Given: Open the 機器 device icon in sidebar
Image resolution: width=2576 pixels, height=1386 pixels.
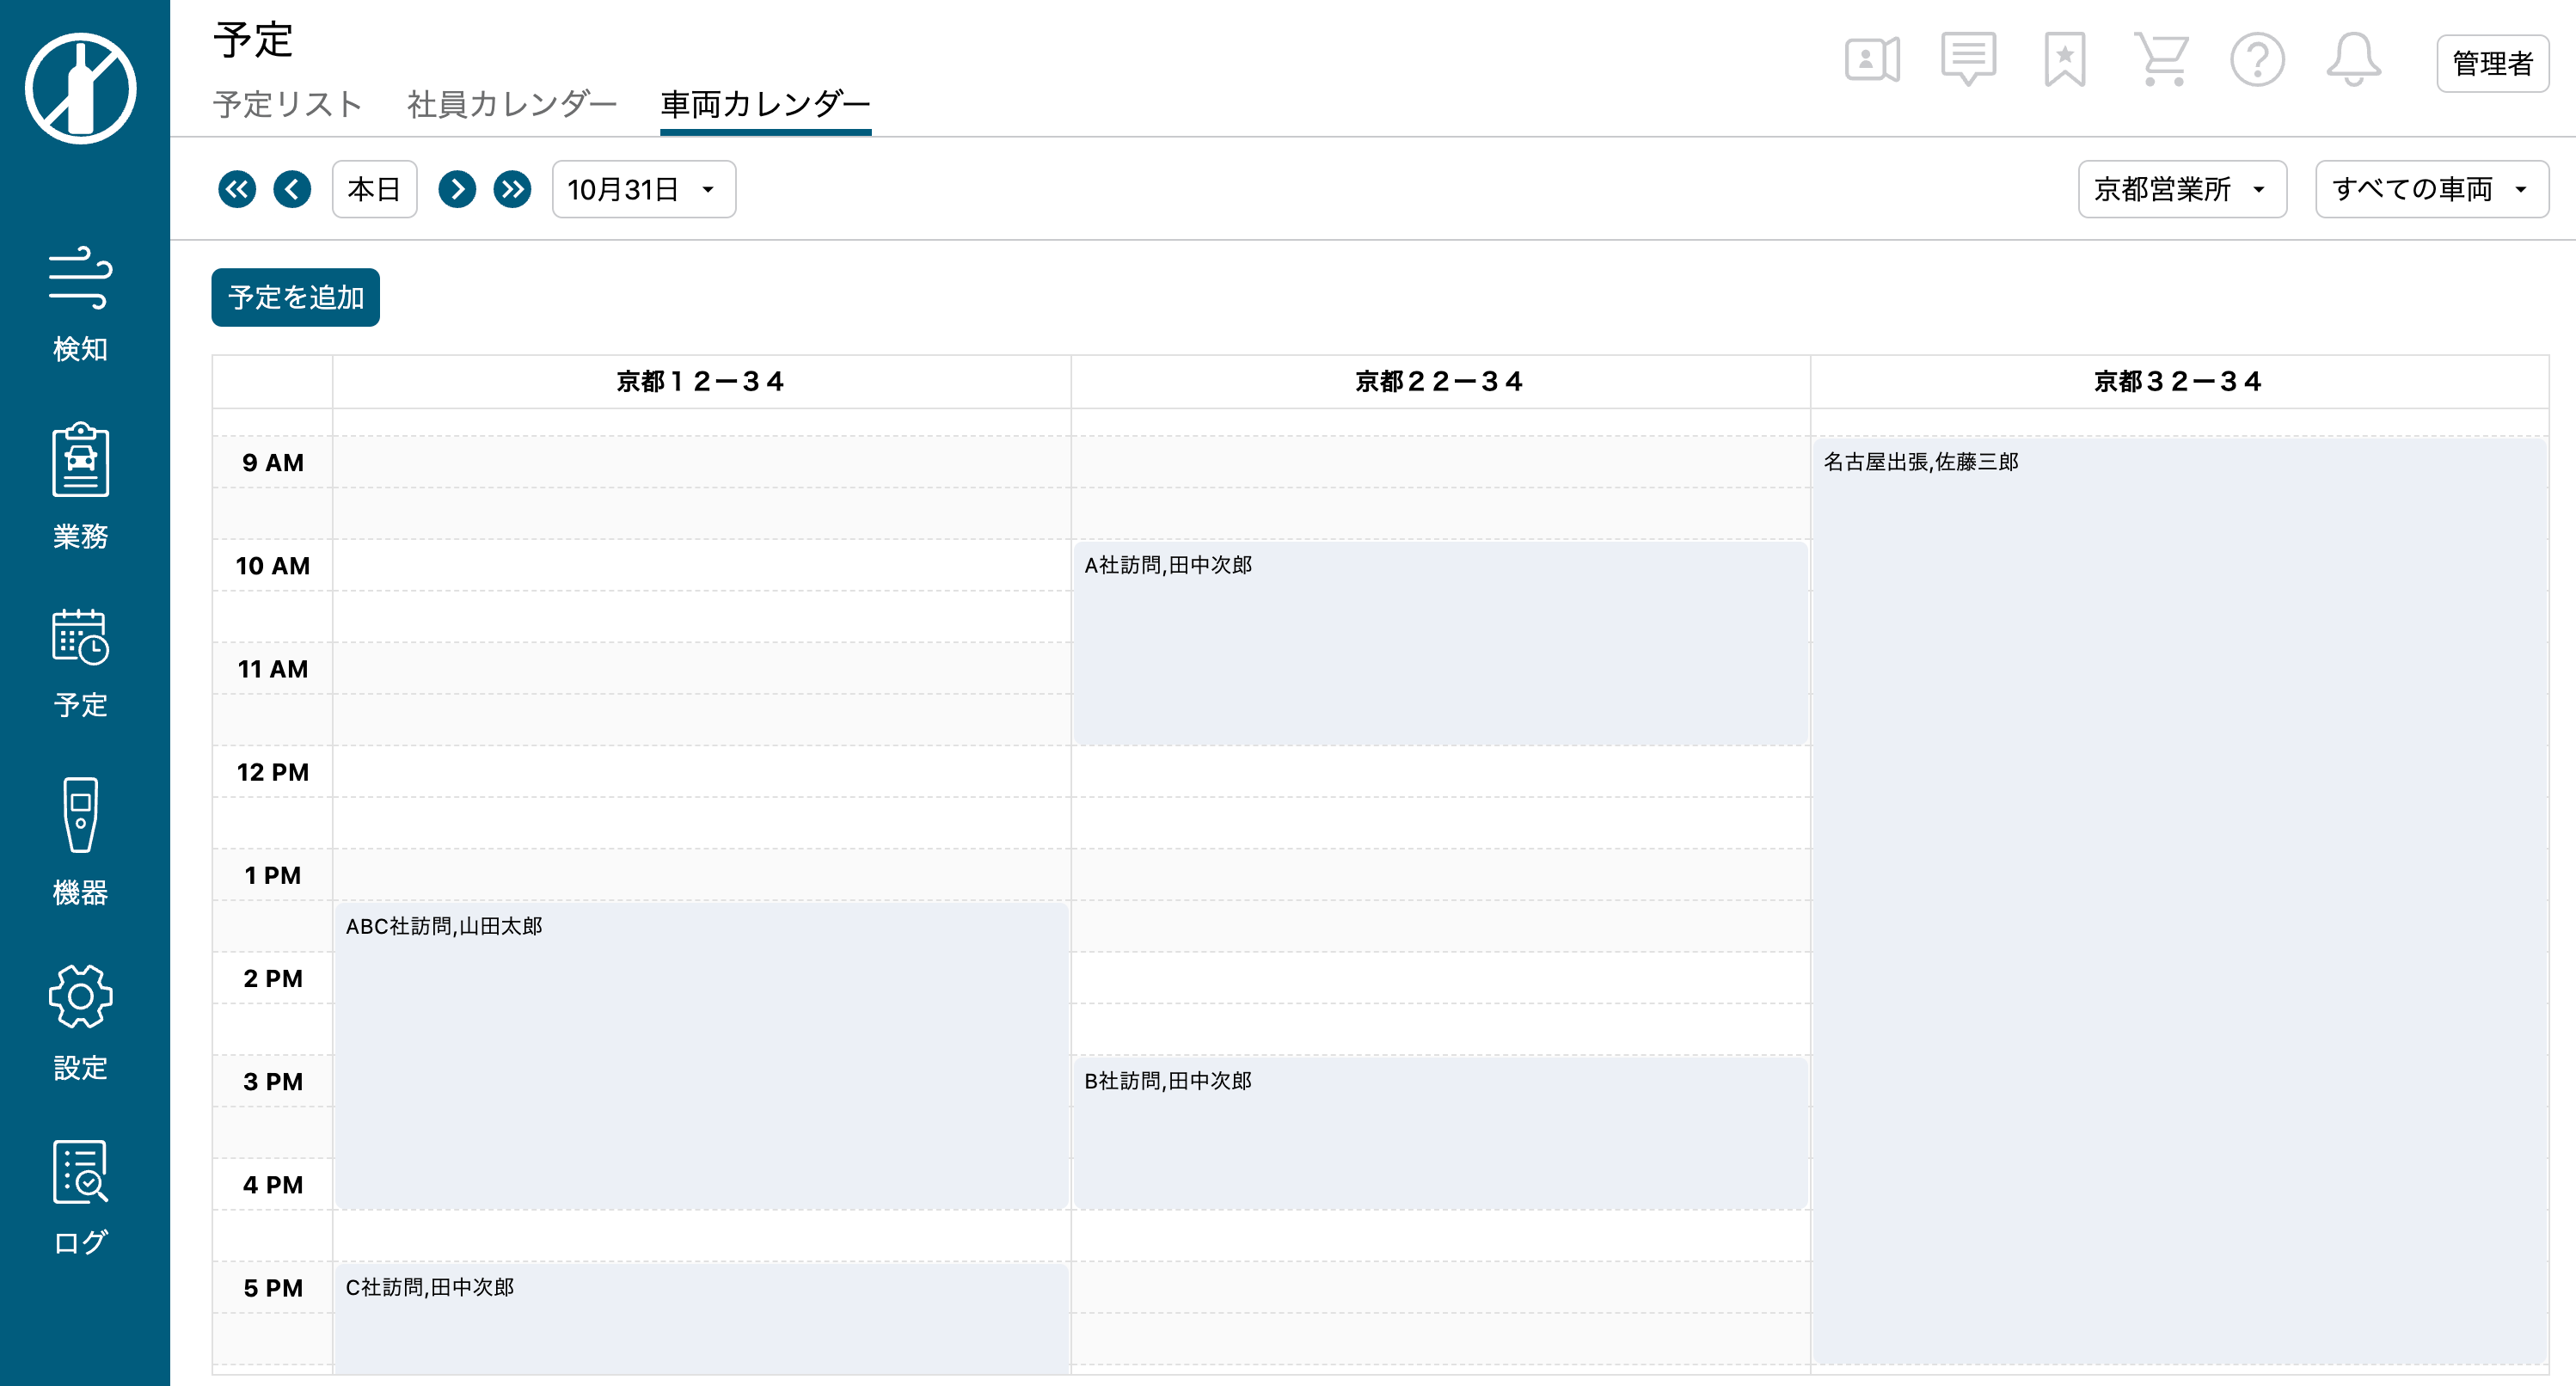Looking at the screenshot, I should click(x=80, y=815).
